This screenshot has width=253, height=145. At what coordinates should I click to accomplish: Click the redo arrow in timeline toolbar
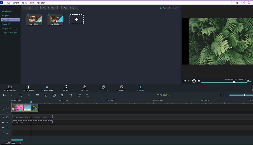[12, 95]
